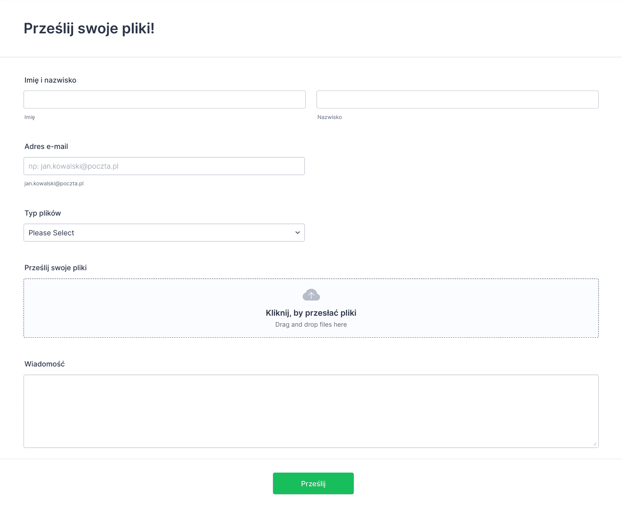
Task: Select the Please Select combo box
Action: point(164,233)
